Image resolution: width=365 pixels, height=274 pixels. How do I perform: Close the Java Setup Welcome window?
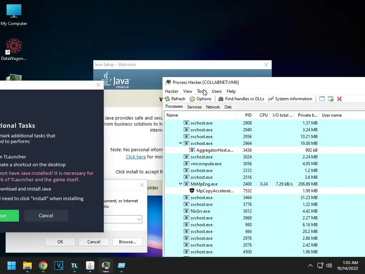tap(266, 65)
